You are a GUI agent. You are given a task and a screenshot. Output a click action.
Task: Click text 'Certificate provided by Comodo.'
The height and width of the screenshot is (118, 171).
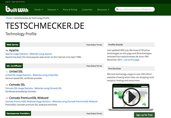21,91
